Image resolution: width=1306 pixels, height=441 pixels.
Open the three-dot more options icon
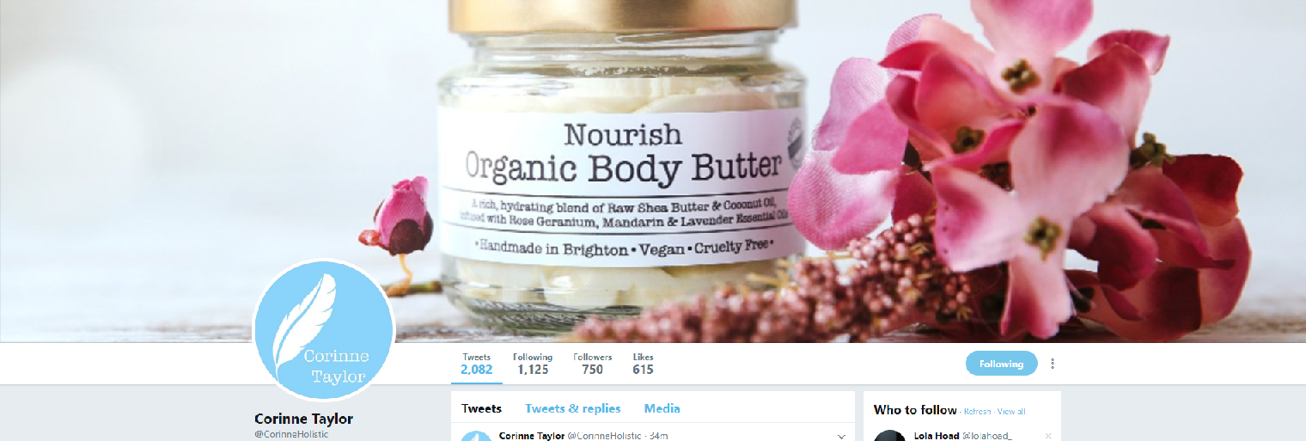[1053, 364]
